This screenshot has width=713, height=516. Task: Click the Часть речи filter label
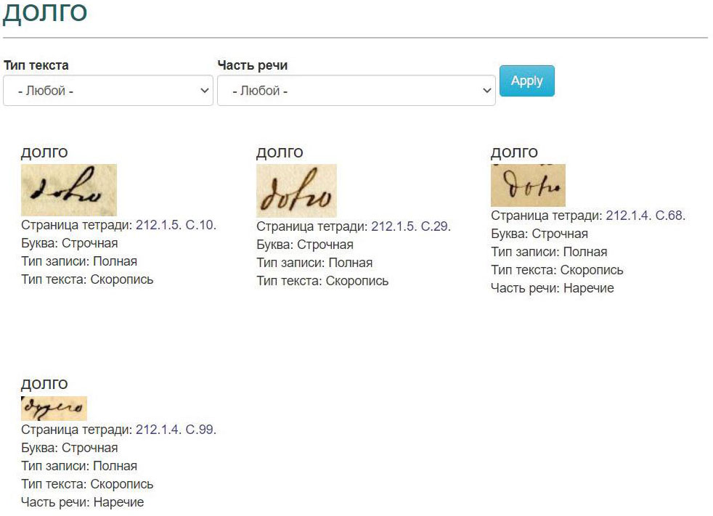[253, 65]
